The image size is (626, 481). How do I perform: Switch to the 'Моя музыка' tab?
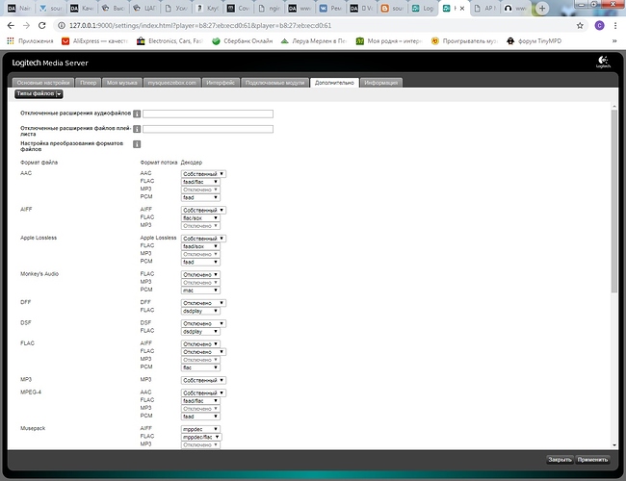point(121,83)
